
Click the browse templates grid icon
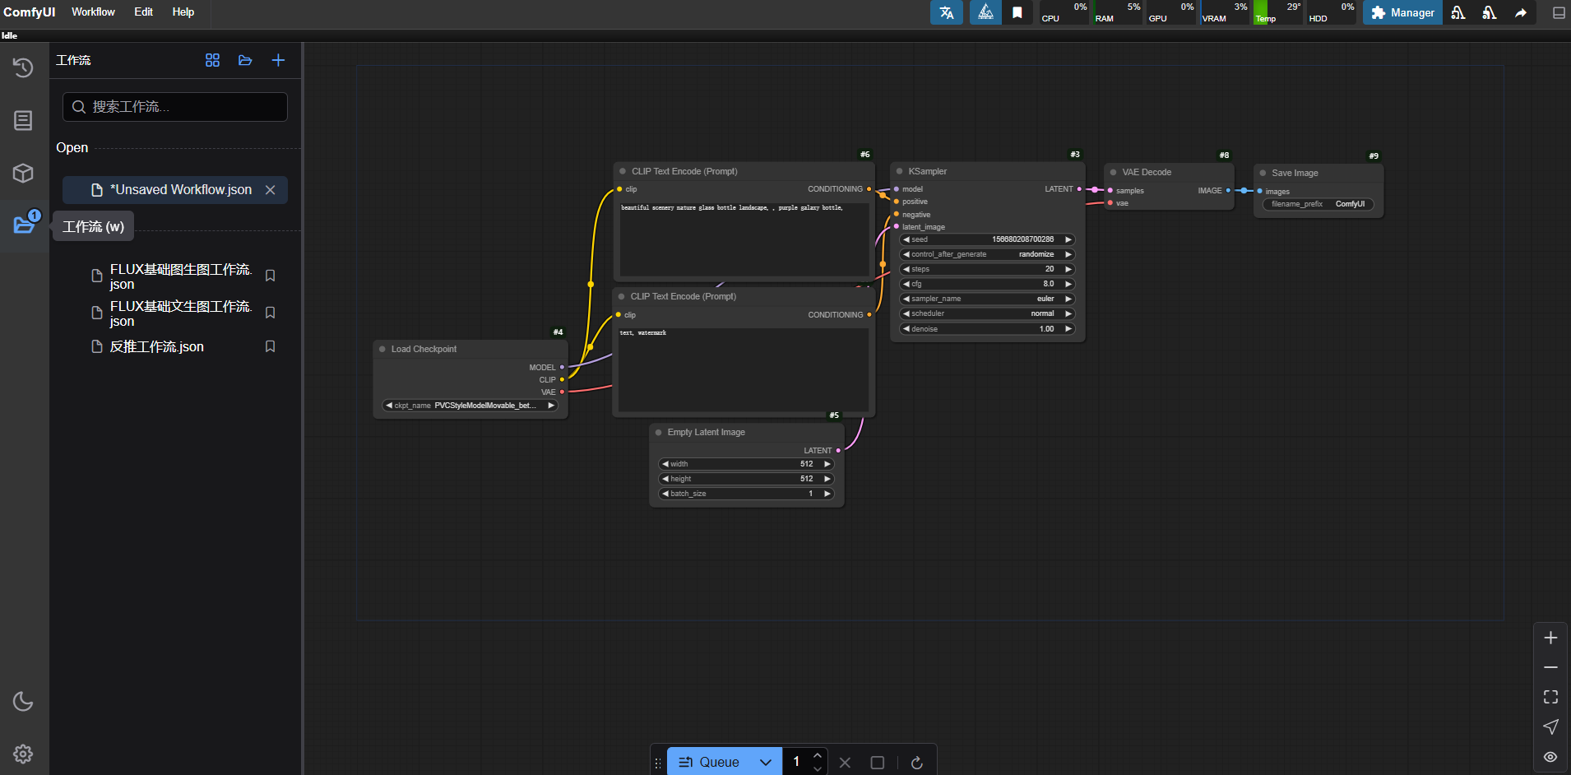[212, 60]
